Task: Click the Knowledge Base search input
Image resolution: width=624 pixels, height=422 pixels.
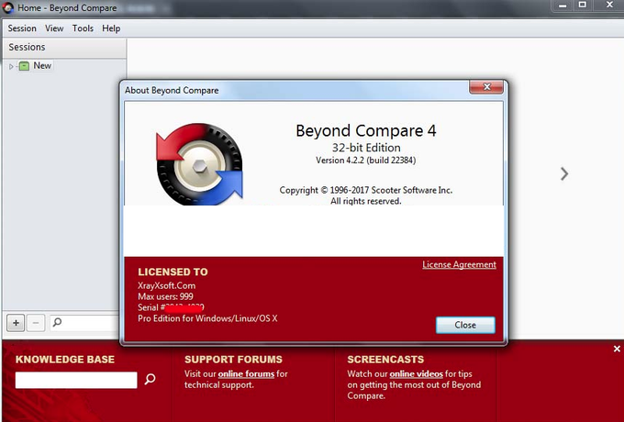Action: point(76,380)
